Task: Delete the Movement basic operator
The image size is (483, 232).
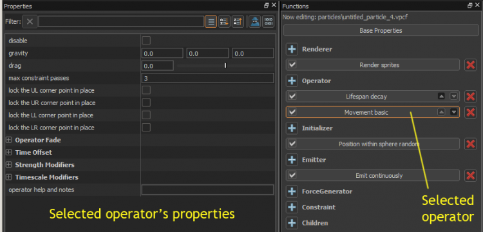Action: tap(470, 112)
